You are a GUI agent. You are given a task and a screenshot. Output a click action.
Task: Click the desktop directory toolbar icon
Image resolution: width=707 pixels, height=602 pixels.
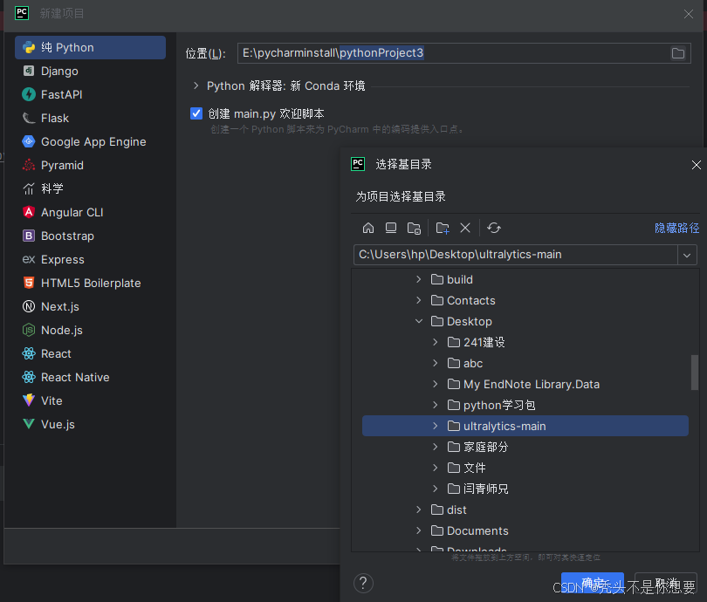click(x=391, y=228)
